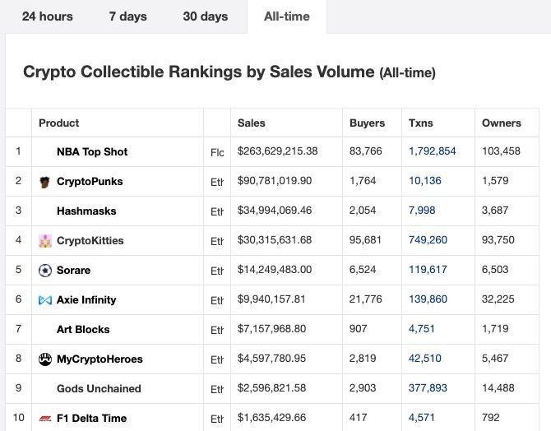The height and width of the screenshot is (431, 551).
Task: Click the 749,260 transactions link
Action: point(428,239)
